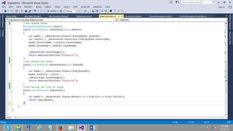Undo the last edit with Undo icon
This screenshot has height=131, width=233.
pos(35,11)
